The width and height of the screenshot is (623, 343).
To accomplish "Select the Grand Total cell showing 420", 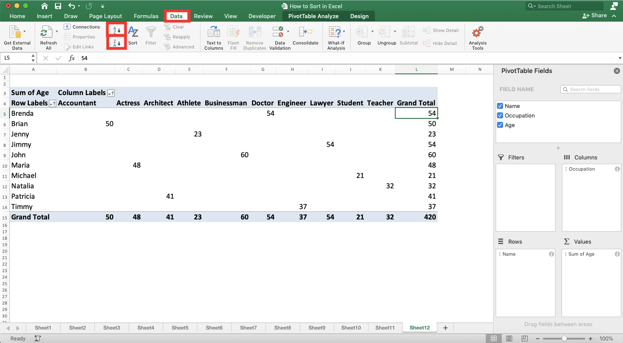I will (416, 217).
